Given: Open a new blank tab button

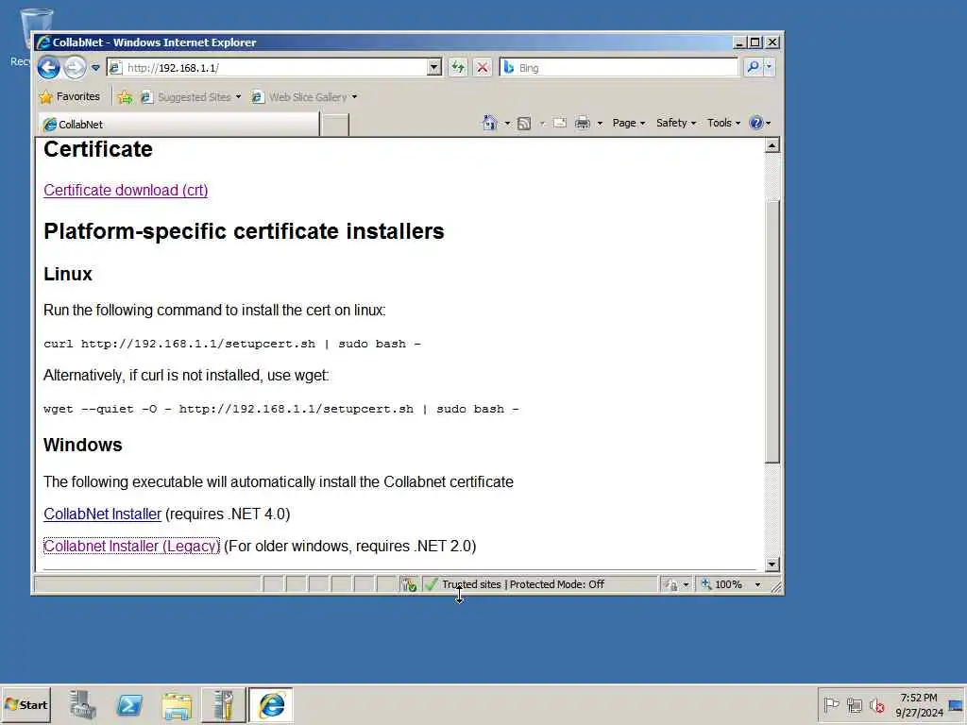Looking at the screenshot, I should coord(335,125).
